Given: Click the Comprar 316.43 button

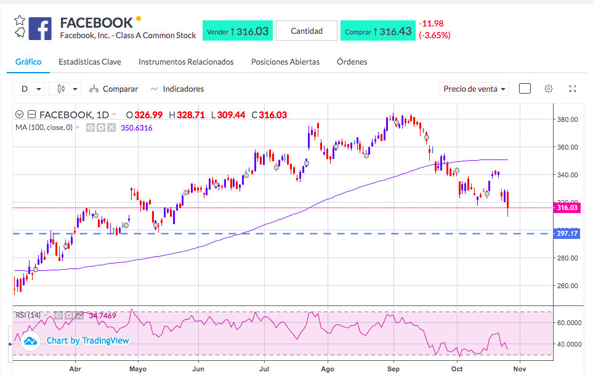Looking at the screenshot, I should point(378,31).
